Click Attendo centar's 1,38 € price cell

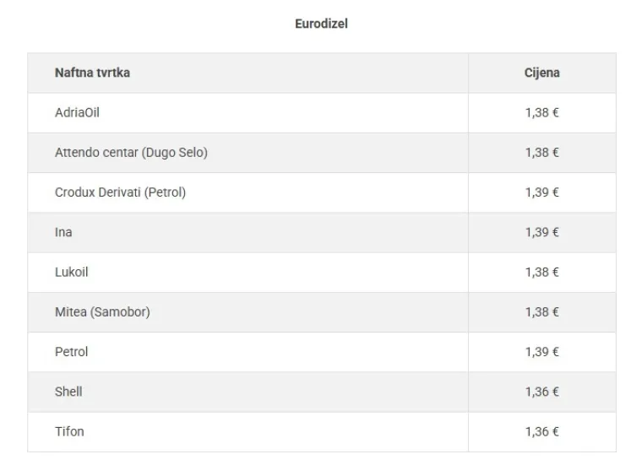tap(542, 153)
